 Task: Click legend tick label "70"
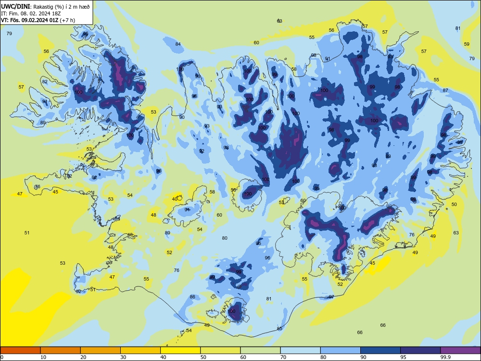pos(283,357)
